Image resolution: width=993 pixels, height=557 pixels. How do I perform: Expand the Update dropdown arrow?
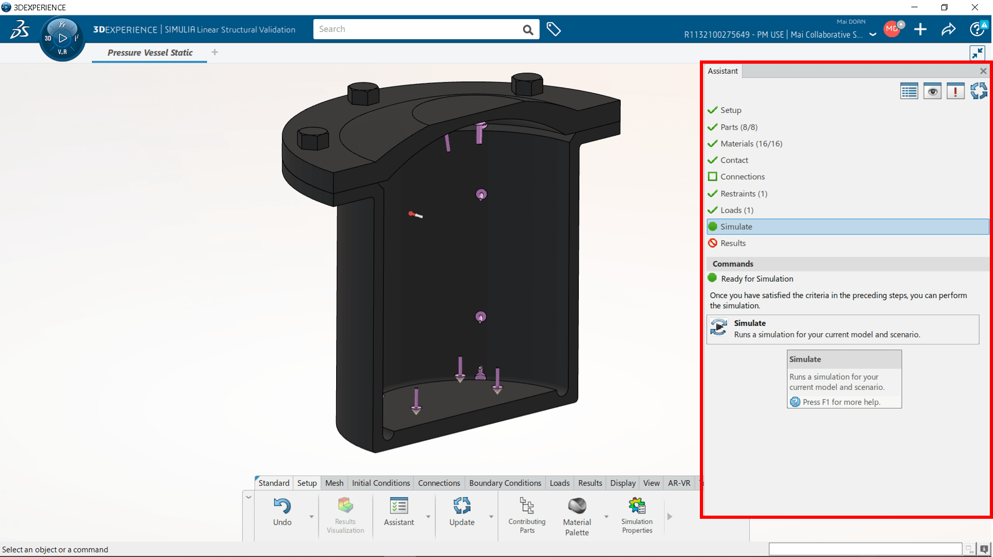point(491,517)
